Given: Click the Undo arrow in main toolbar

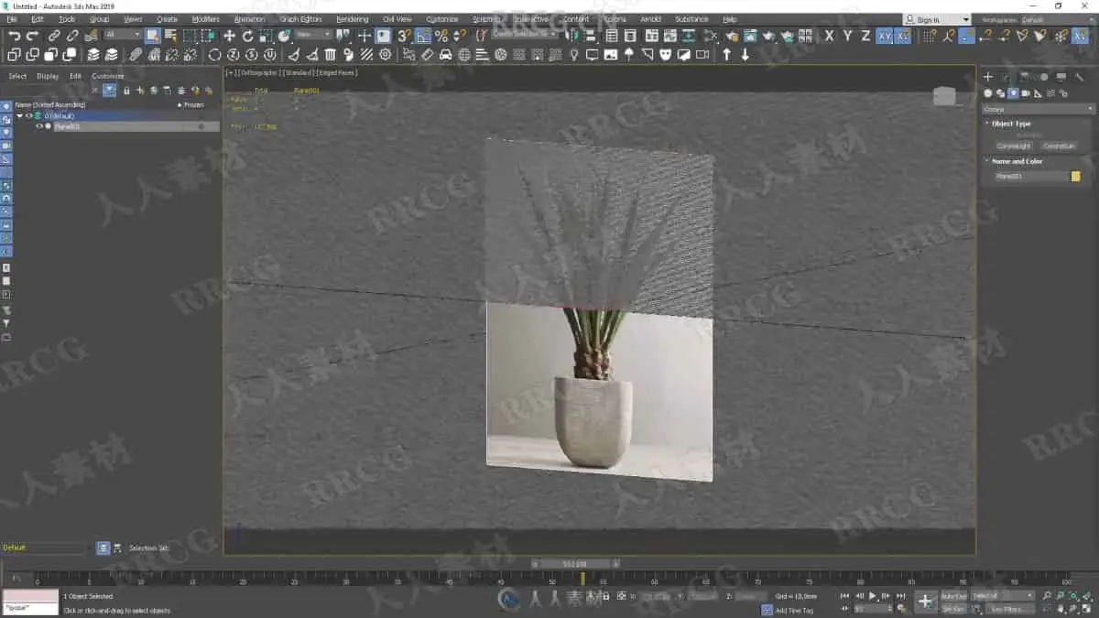Looking at the screenshot, I should [x=15, y=36].
